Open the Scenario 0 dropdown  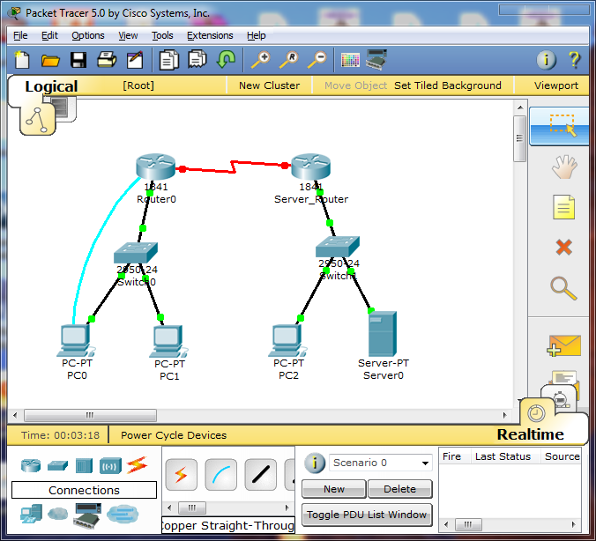click(381, 463)
